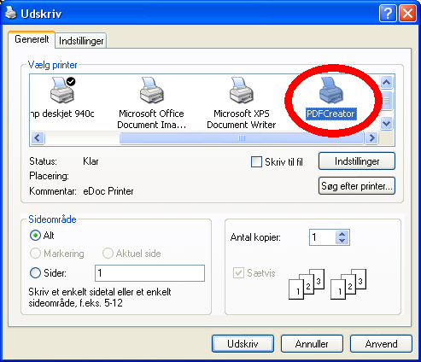Select the PDFCreator printer icon
The height and width of the screenshot is (362, 421).
coord(330,90)
